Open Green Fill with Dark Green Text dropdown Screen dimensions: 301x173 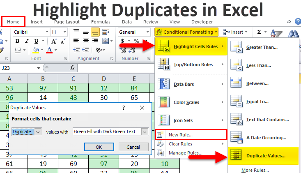pyautogui.click(x=145, y=132)
